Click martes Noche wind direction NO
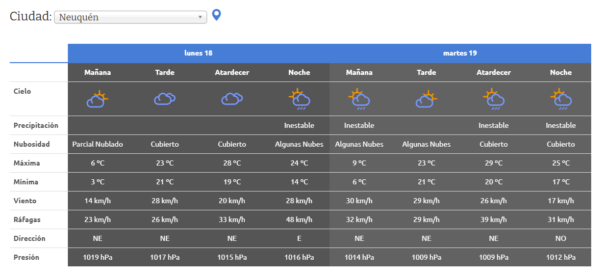 point(561,238)
